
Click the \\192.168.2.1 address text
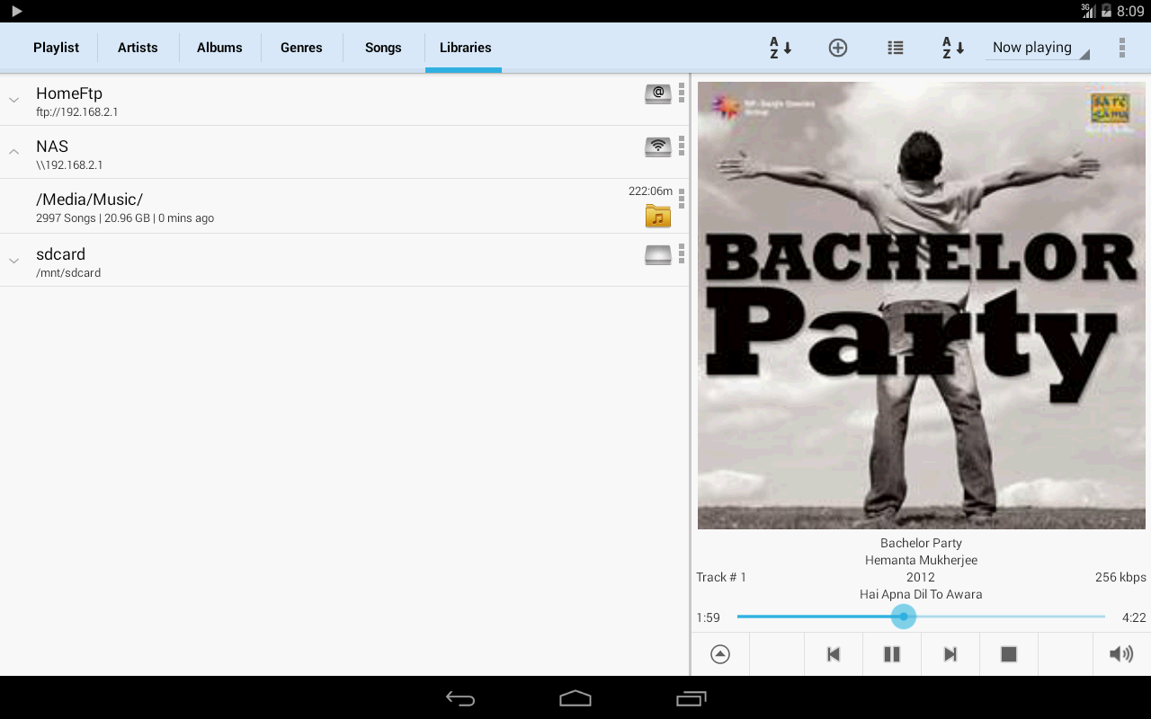(x=69, y=165)
